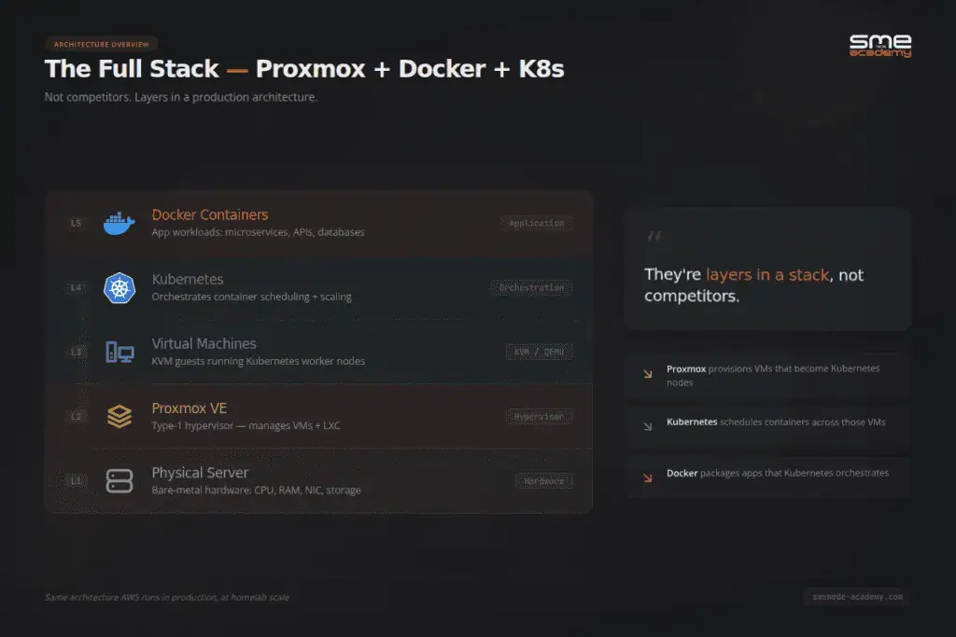
Task: Open the smenode-academy.com link
Action: click(857, 597)
